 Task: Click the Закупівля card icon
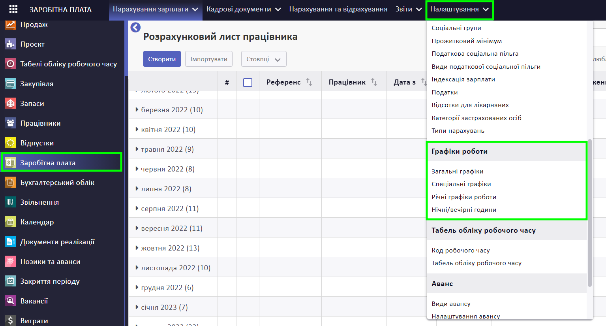11,83
